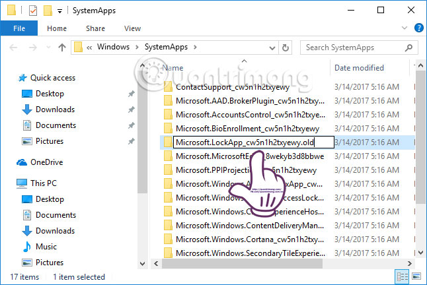Sort by the Name column header
The width and height of the screenshot is (427, 285).
[173, 68]
